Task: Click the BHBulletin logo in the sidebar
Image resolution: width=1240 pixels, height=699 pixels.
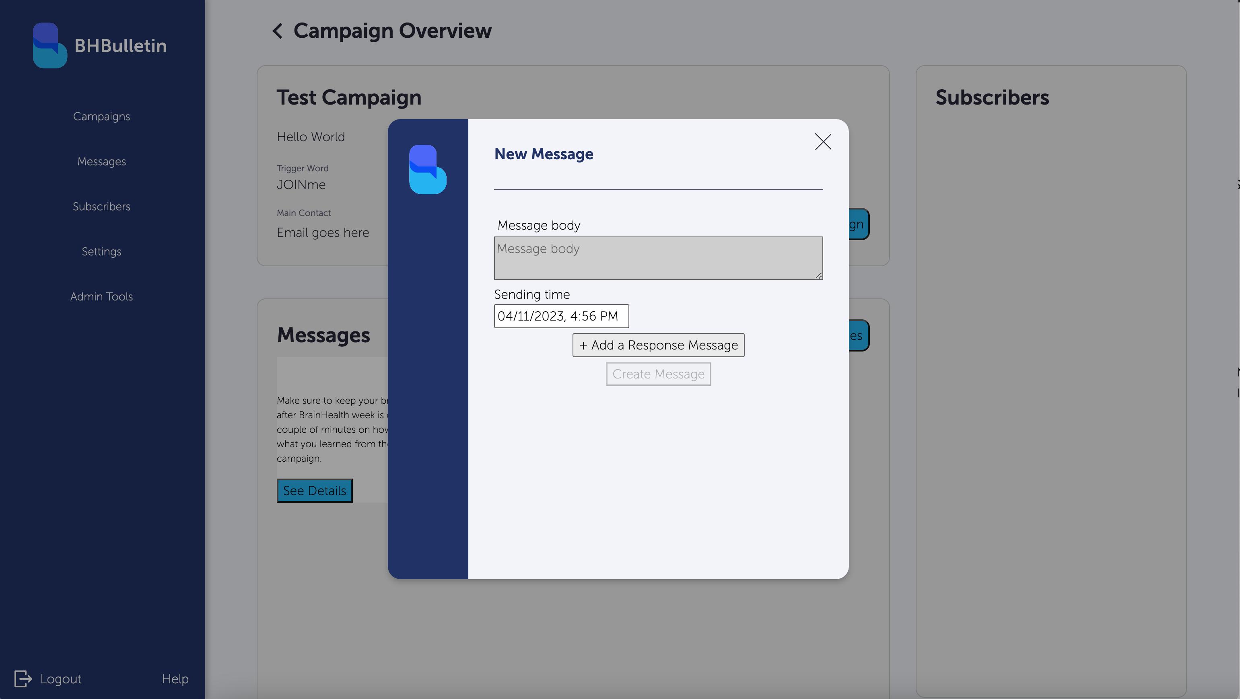Action: click(49, 46)
